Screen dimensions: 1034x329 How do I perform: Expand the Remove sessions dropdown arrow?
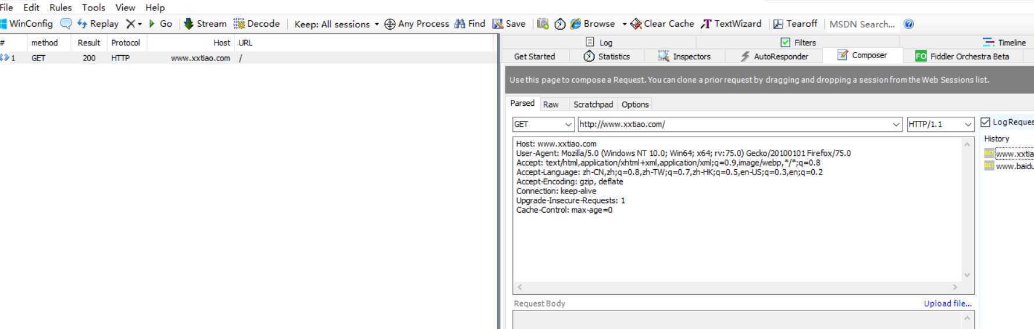point(140,24)
